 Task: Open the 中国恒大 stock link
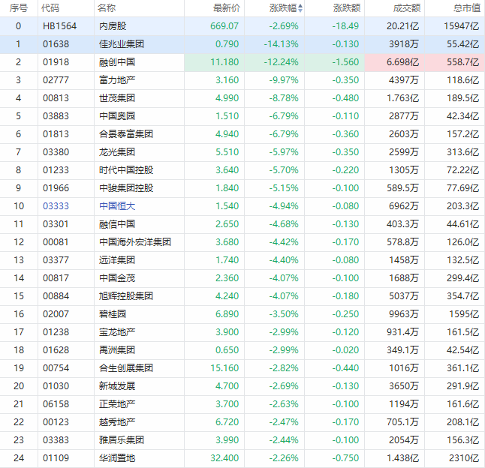coord(117,206)
